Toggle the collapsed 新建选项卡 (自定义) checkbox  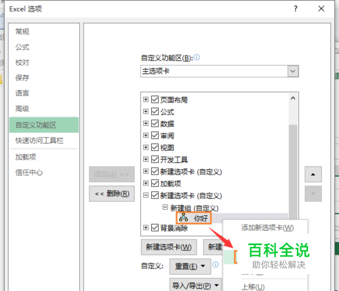pyautogui.click(x=155, y=171)
